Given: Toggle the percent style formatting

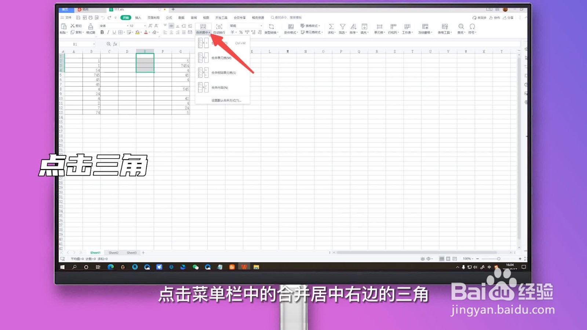Looking at the screenshot, I should (241, 32).
